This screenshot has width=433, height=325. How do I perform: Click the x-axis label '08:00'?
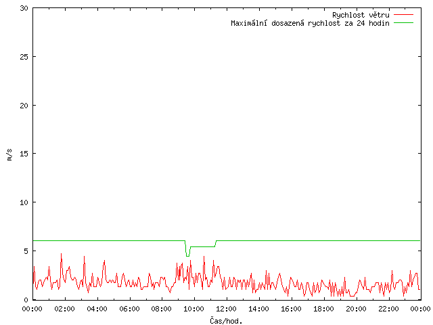(x=162, y=309)
